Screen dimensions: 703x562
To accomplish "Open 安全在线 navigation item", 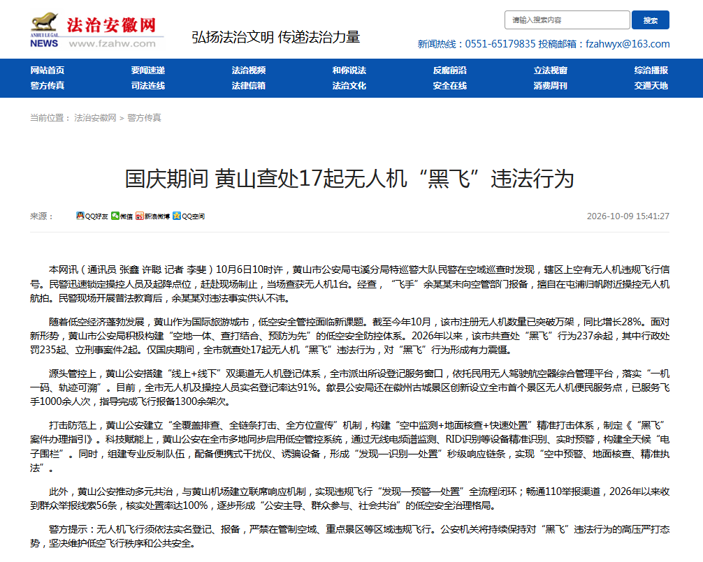I will pyautogui.click(x=450, y=86).
